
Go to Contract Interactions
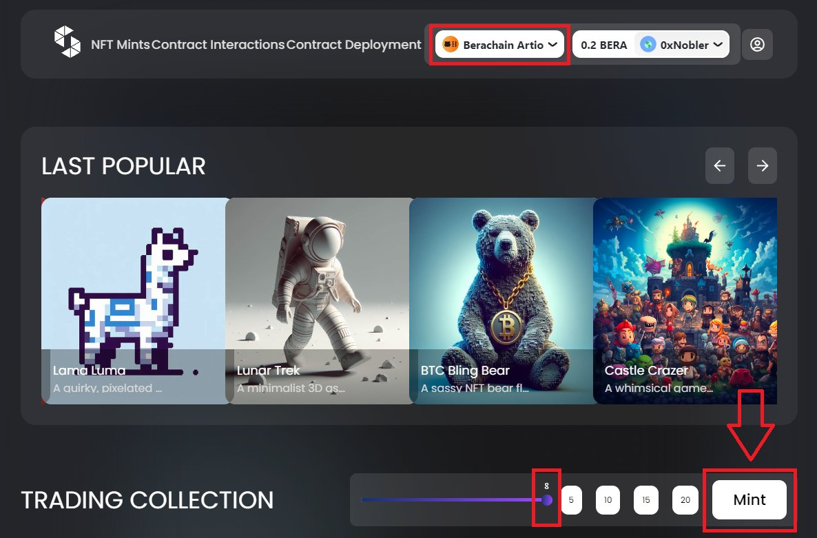point(218,45)
